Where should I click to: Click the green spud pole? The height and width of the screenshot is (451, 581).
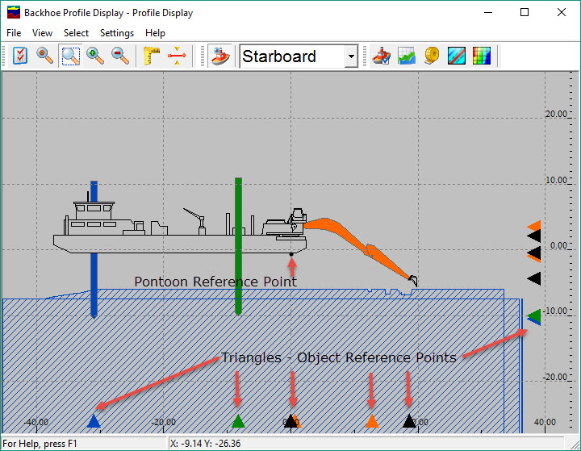238,246
